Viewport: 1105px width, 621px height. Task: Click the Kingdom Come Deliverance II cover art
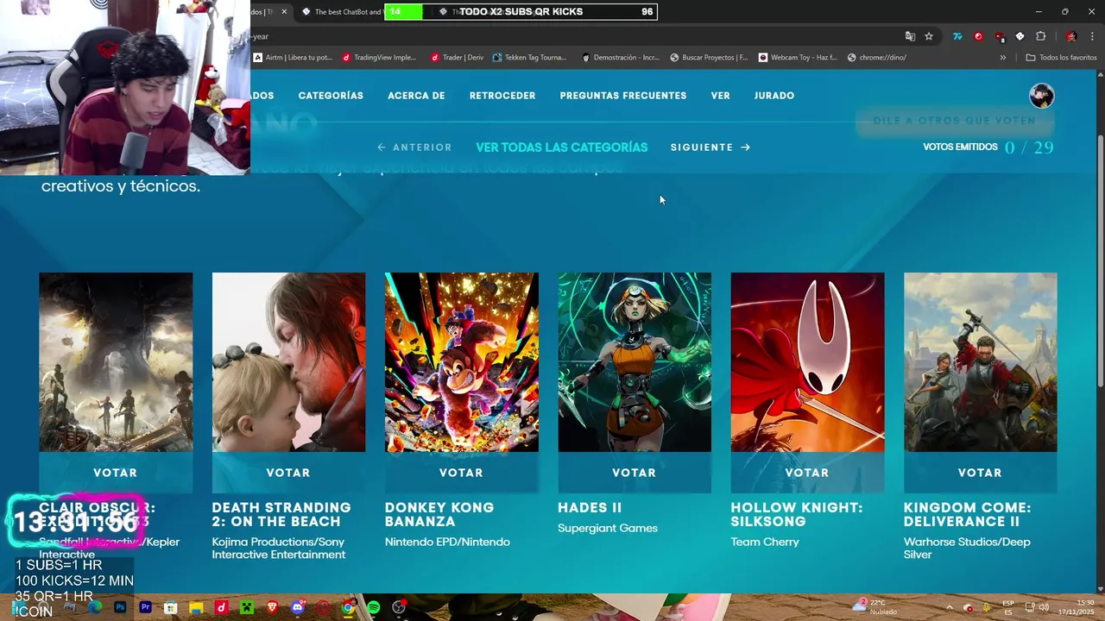click(x=980, y=362)
